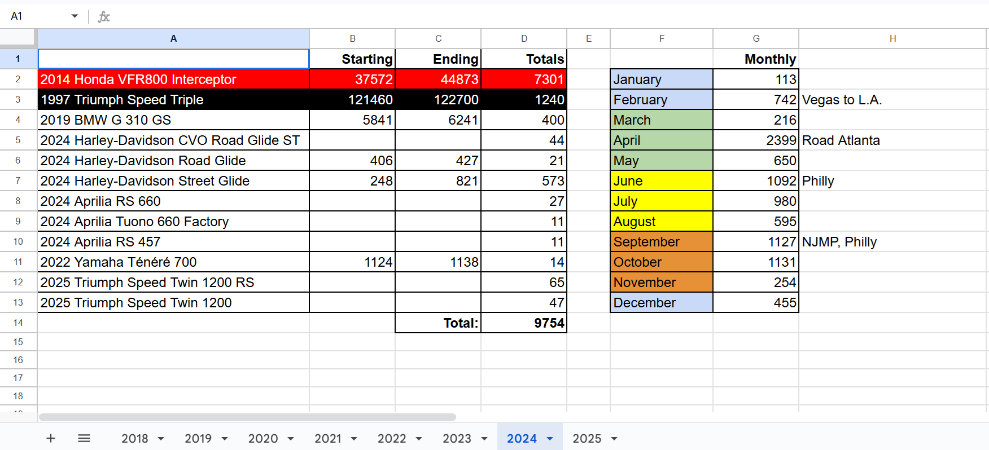The width and height of the screenshot is (989, 450).
Task: Select the Totals header cell
Action: pos(524,59)
